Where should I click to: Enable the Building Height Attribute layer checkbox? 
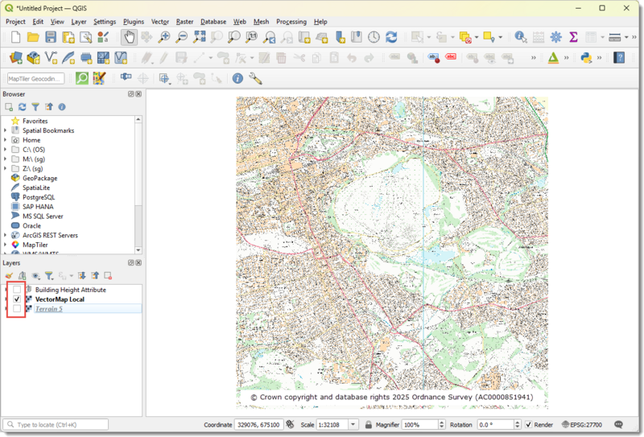pyautogui.click(x=17, y=290)
